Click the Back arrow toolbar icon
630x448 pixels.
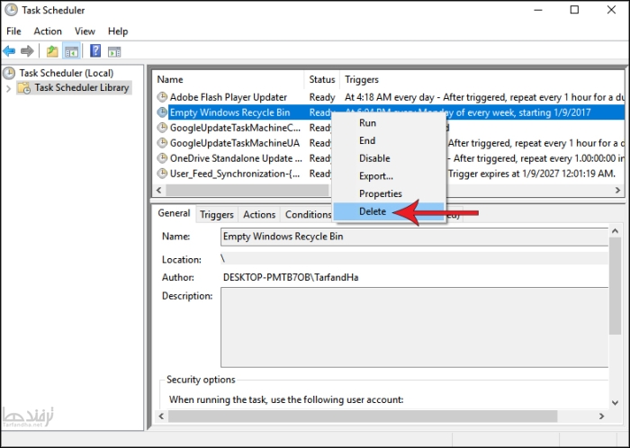click(9, 51)
